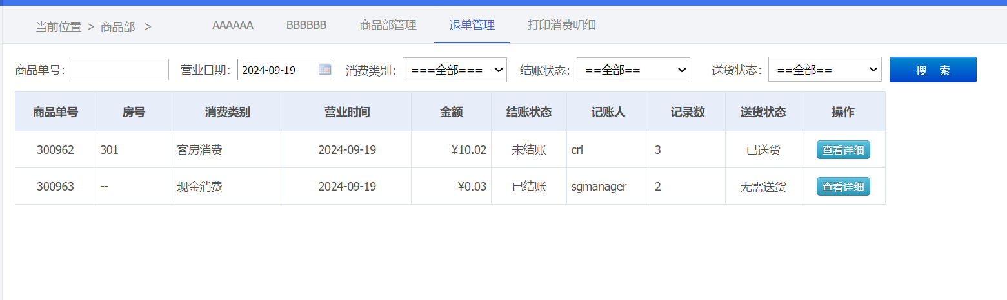Switch to the BBBBBB tab

click(x=306, y=25)
